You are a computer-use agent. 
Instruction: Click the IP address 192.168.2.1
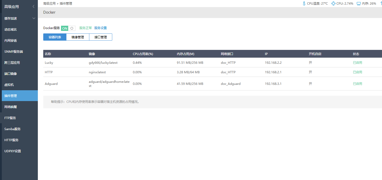pos(273,72)
